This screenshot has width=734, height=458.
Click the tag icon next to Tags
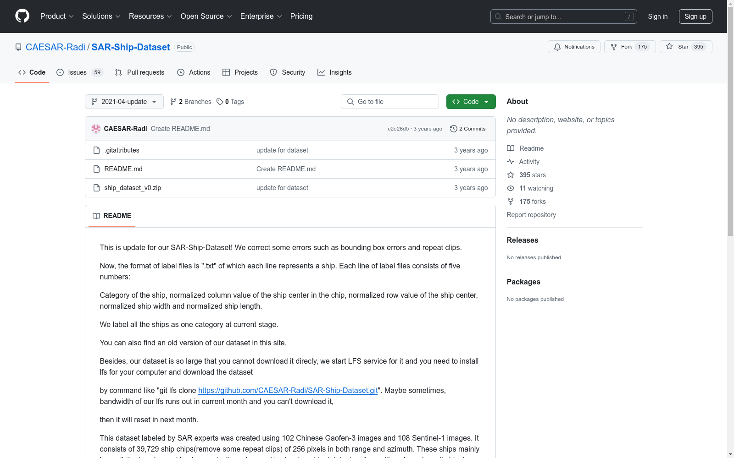(x=220, y=102)
